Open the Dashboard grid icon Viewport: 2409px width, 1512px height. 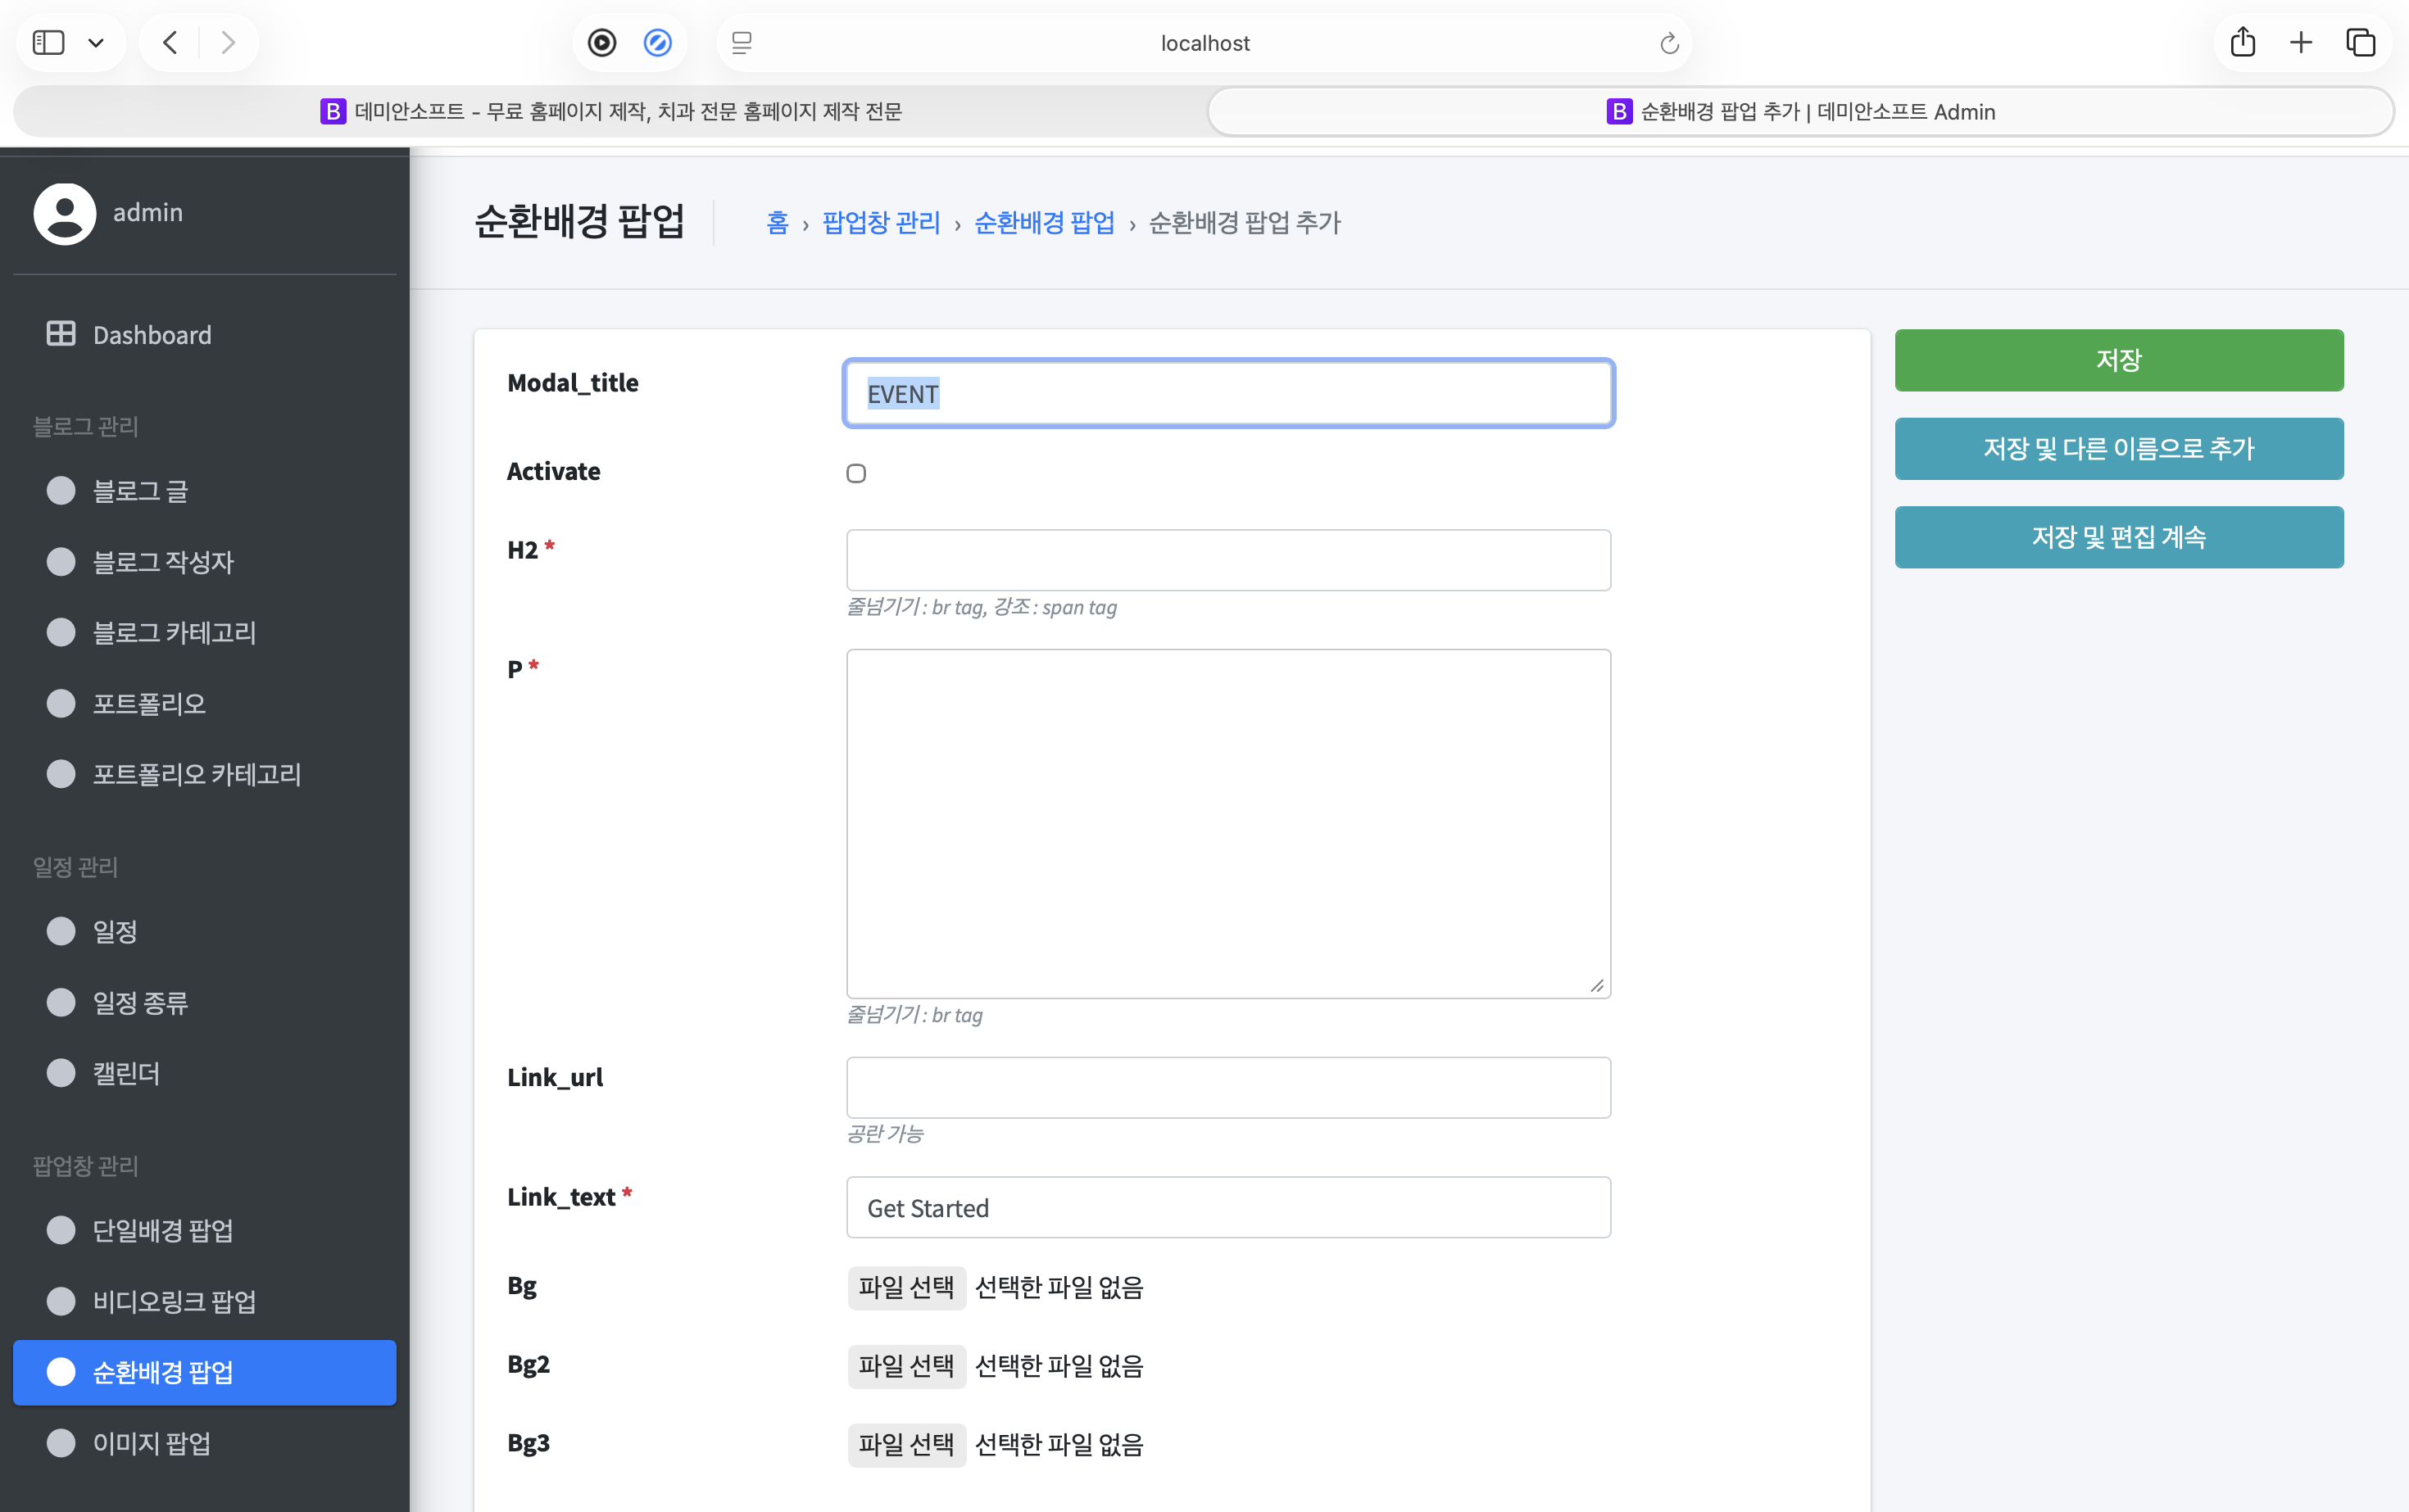coord(61,334)
